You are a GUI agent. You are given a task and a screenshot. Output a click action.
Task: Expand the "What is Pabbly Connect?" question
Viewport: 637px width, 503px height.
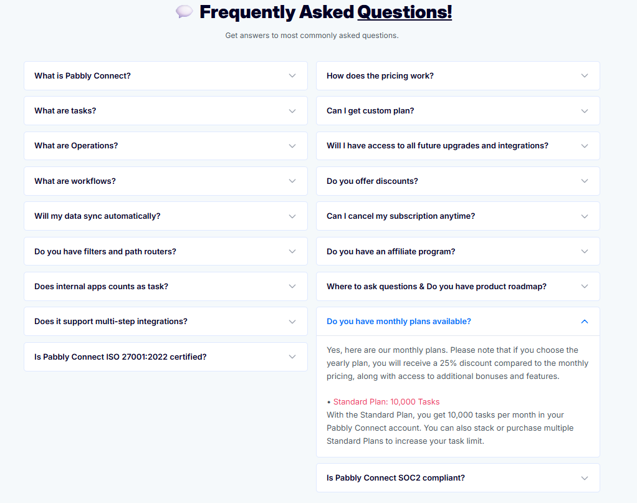pyautogui.click(x=165, y=75)
